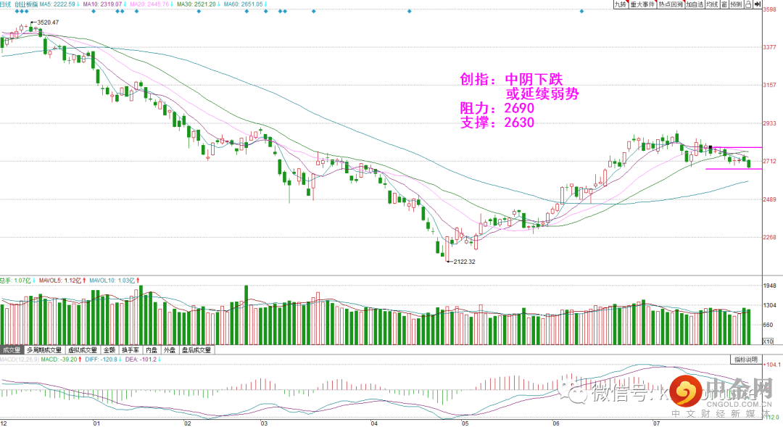Click the 日线 daily period label
Viewport: 783px width, 427px height.
pyautogui.click(x=6, y=4)
